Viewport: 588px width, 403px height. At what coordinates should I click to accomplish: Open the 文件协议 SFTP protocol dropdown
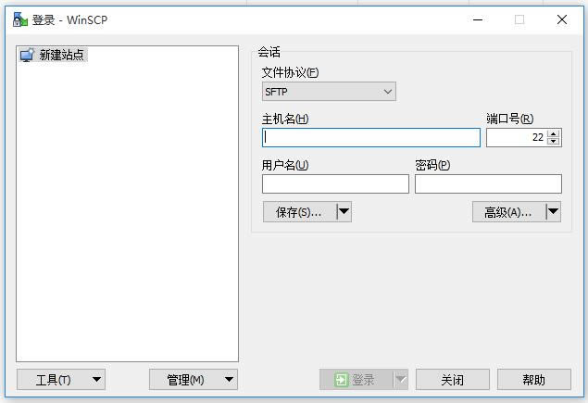coord(329,92)
